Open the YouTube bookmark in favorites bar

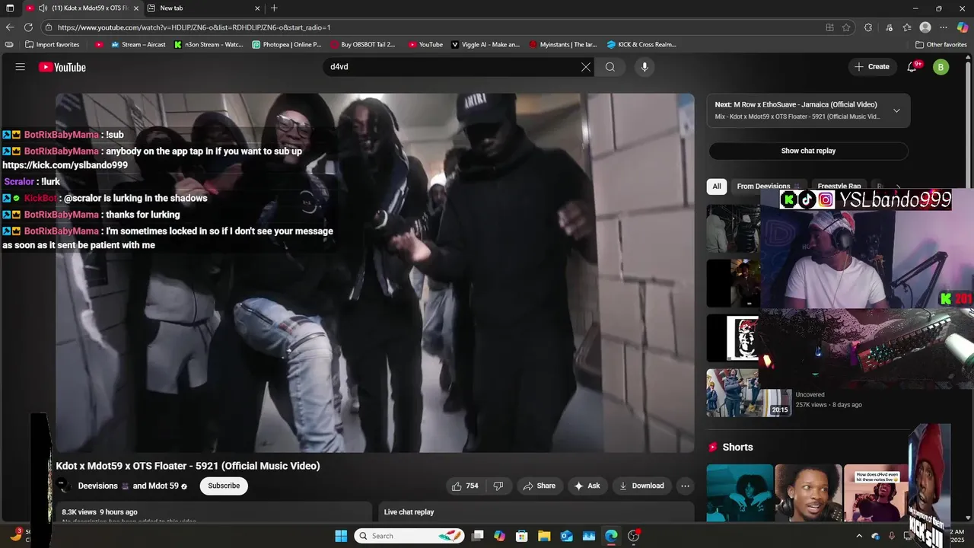(425, 44)
